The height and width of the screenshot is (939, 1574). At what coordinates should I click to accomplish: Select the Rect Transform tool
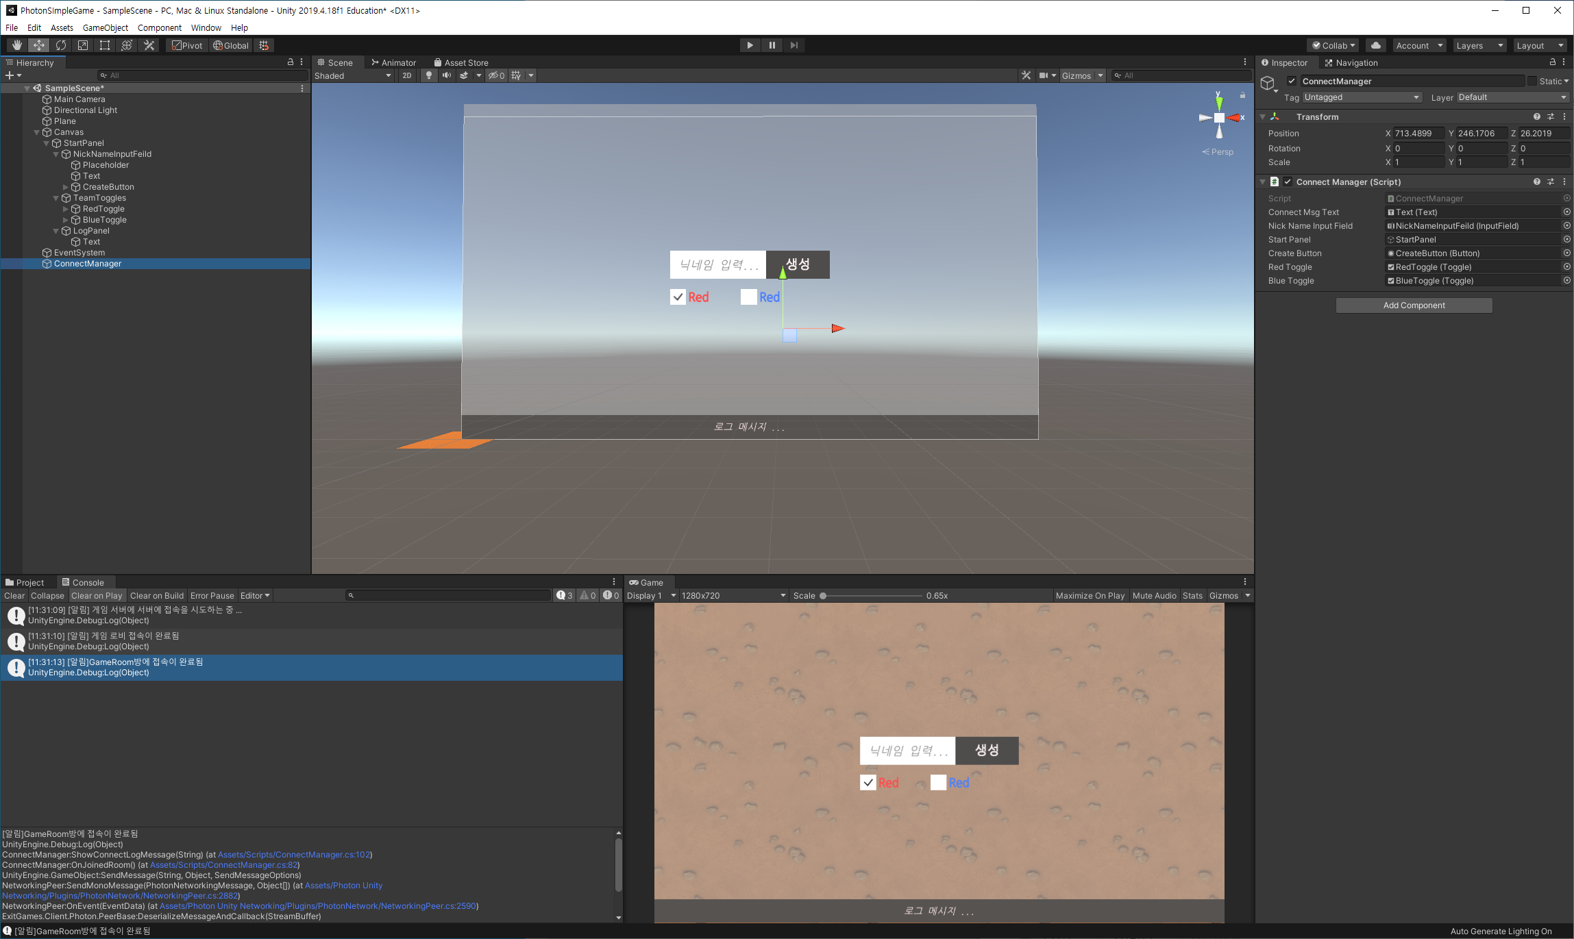click(x=105, y=45)
